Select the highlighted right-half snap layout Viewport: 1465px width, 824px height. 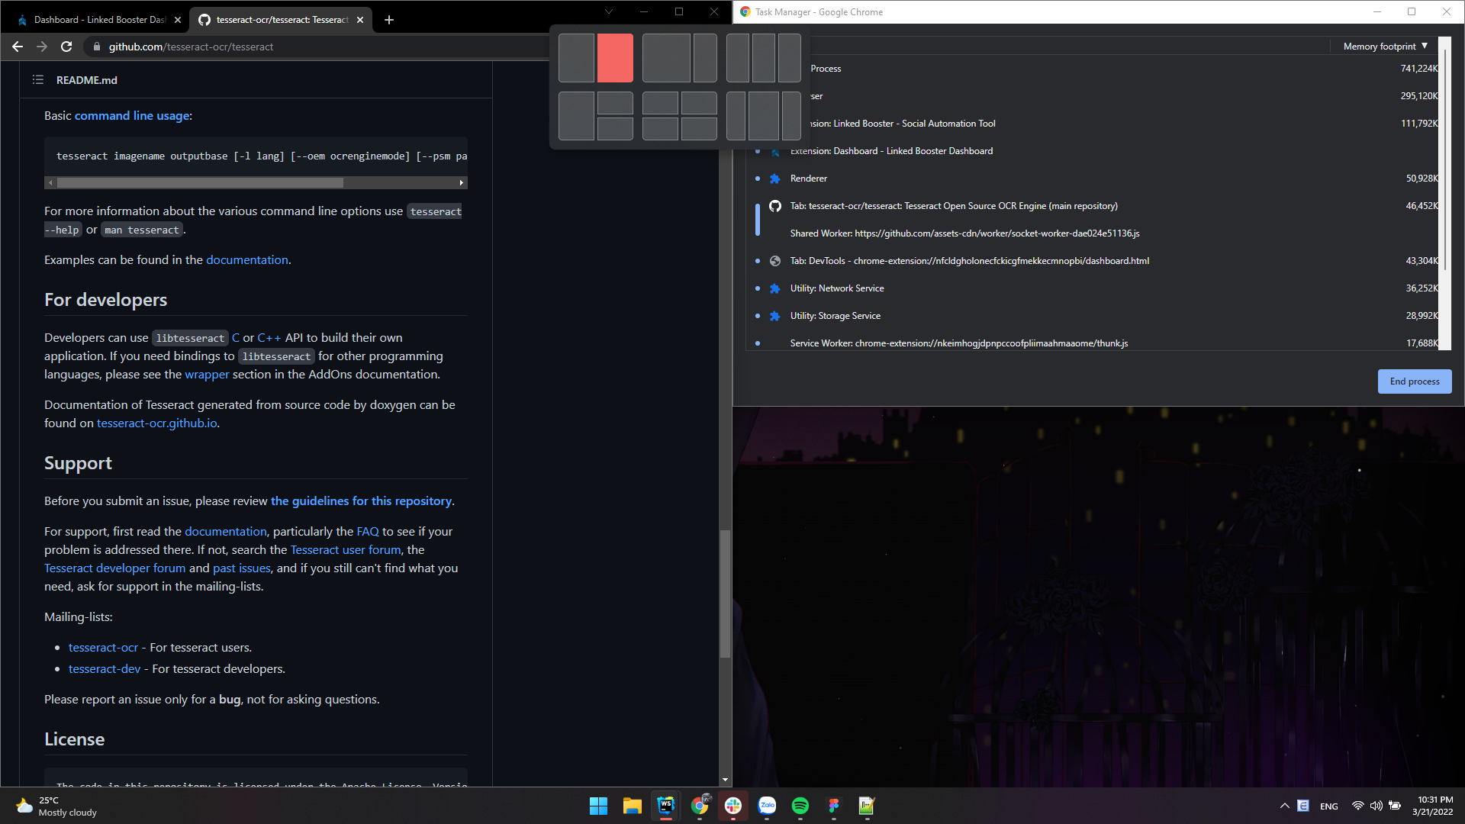click(615, 58)
